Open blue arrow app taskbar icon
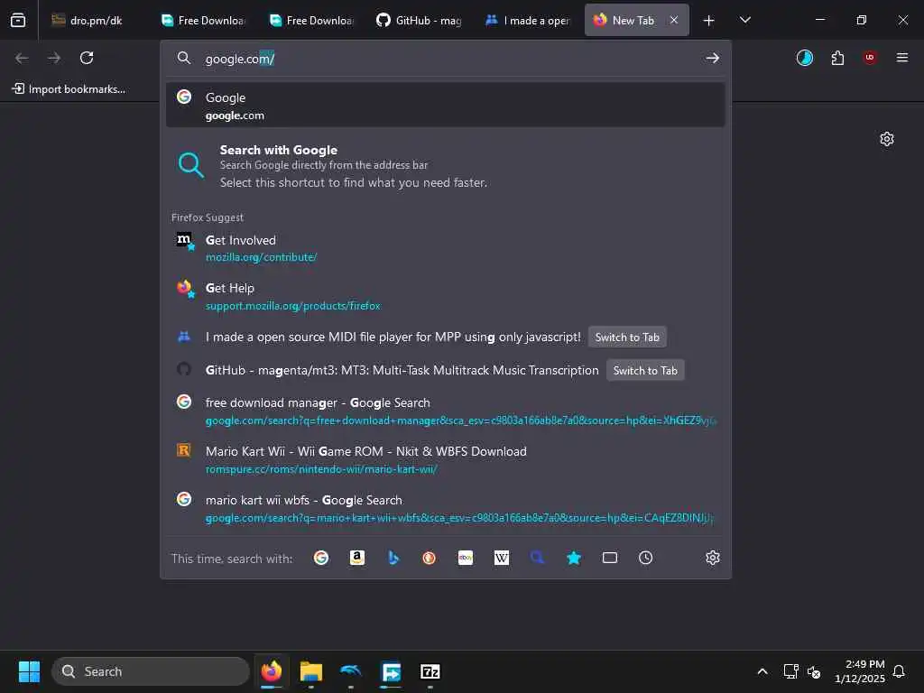 (x=391, y=671)
